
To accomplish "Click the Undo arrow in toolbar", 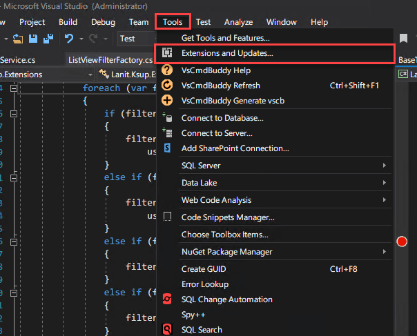I will (69, 39).
